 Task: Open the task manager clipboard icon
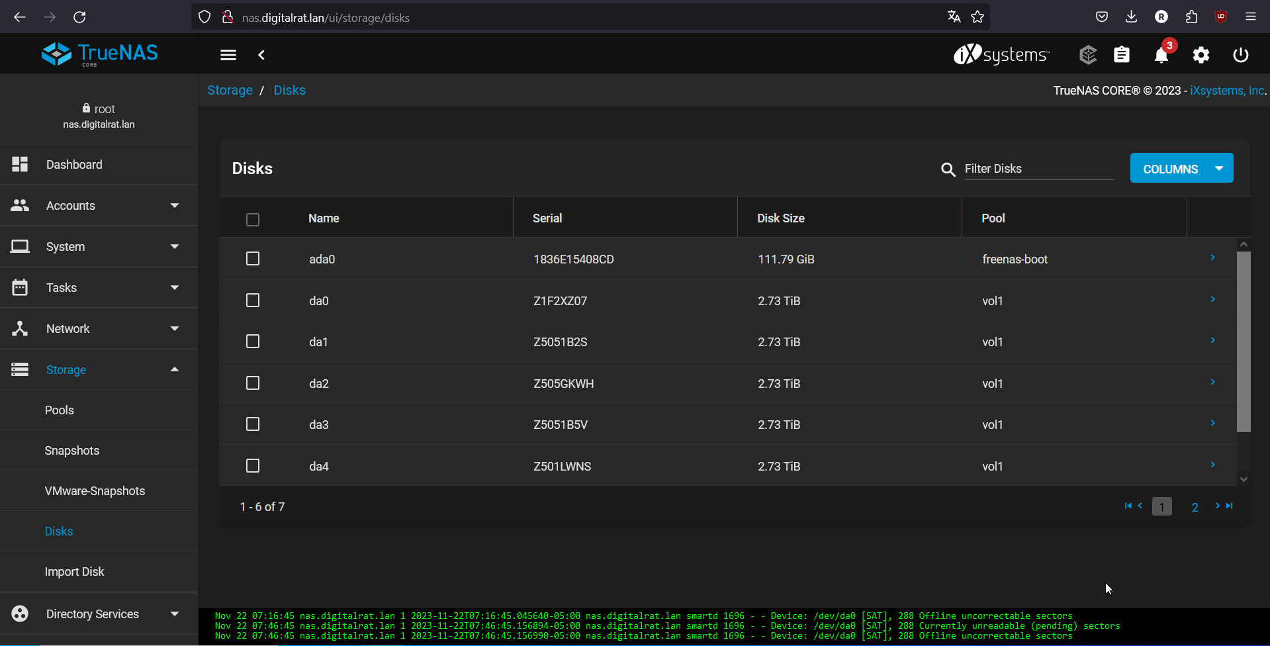coord(1121,56)
